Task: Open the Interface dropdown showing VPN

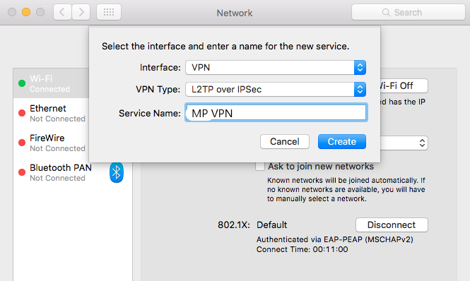Action: [x=276, y=67]
